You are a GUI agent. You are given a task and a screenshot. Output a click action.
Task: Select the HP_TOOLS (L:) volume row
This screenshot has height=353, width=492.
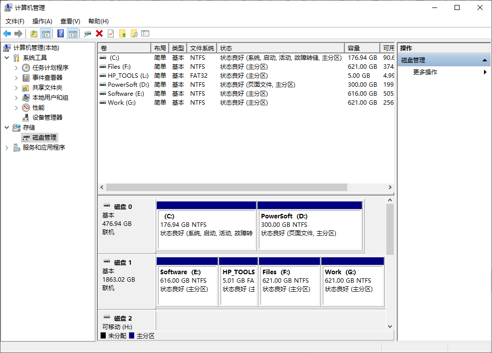click(x=246, y=76)
